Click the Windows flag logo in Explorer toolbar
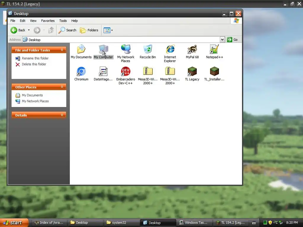This screenshot has height=227, width=303. (236, 21)
